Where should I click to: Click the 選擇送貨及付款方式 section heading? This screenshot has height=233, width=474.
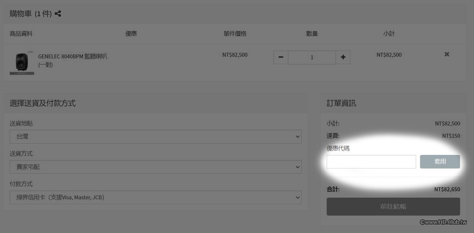point(43,103)
